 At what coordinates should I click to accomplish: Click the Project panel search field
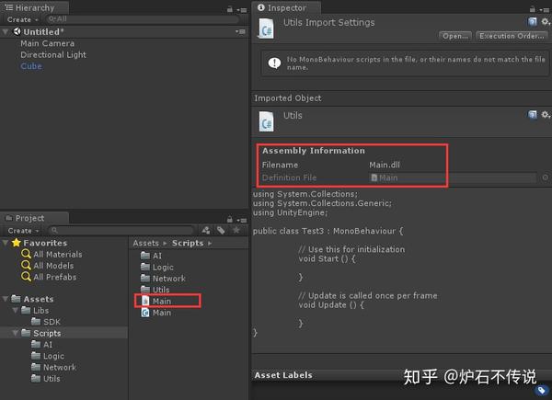tap(121, 231)
